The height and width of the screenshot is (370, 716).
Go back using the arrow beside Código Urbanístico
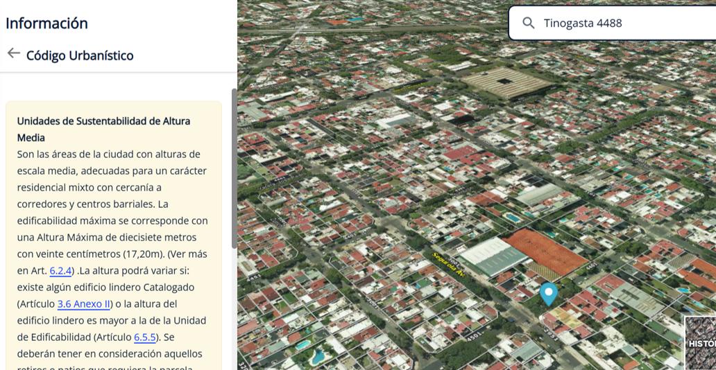[14, 53]
